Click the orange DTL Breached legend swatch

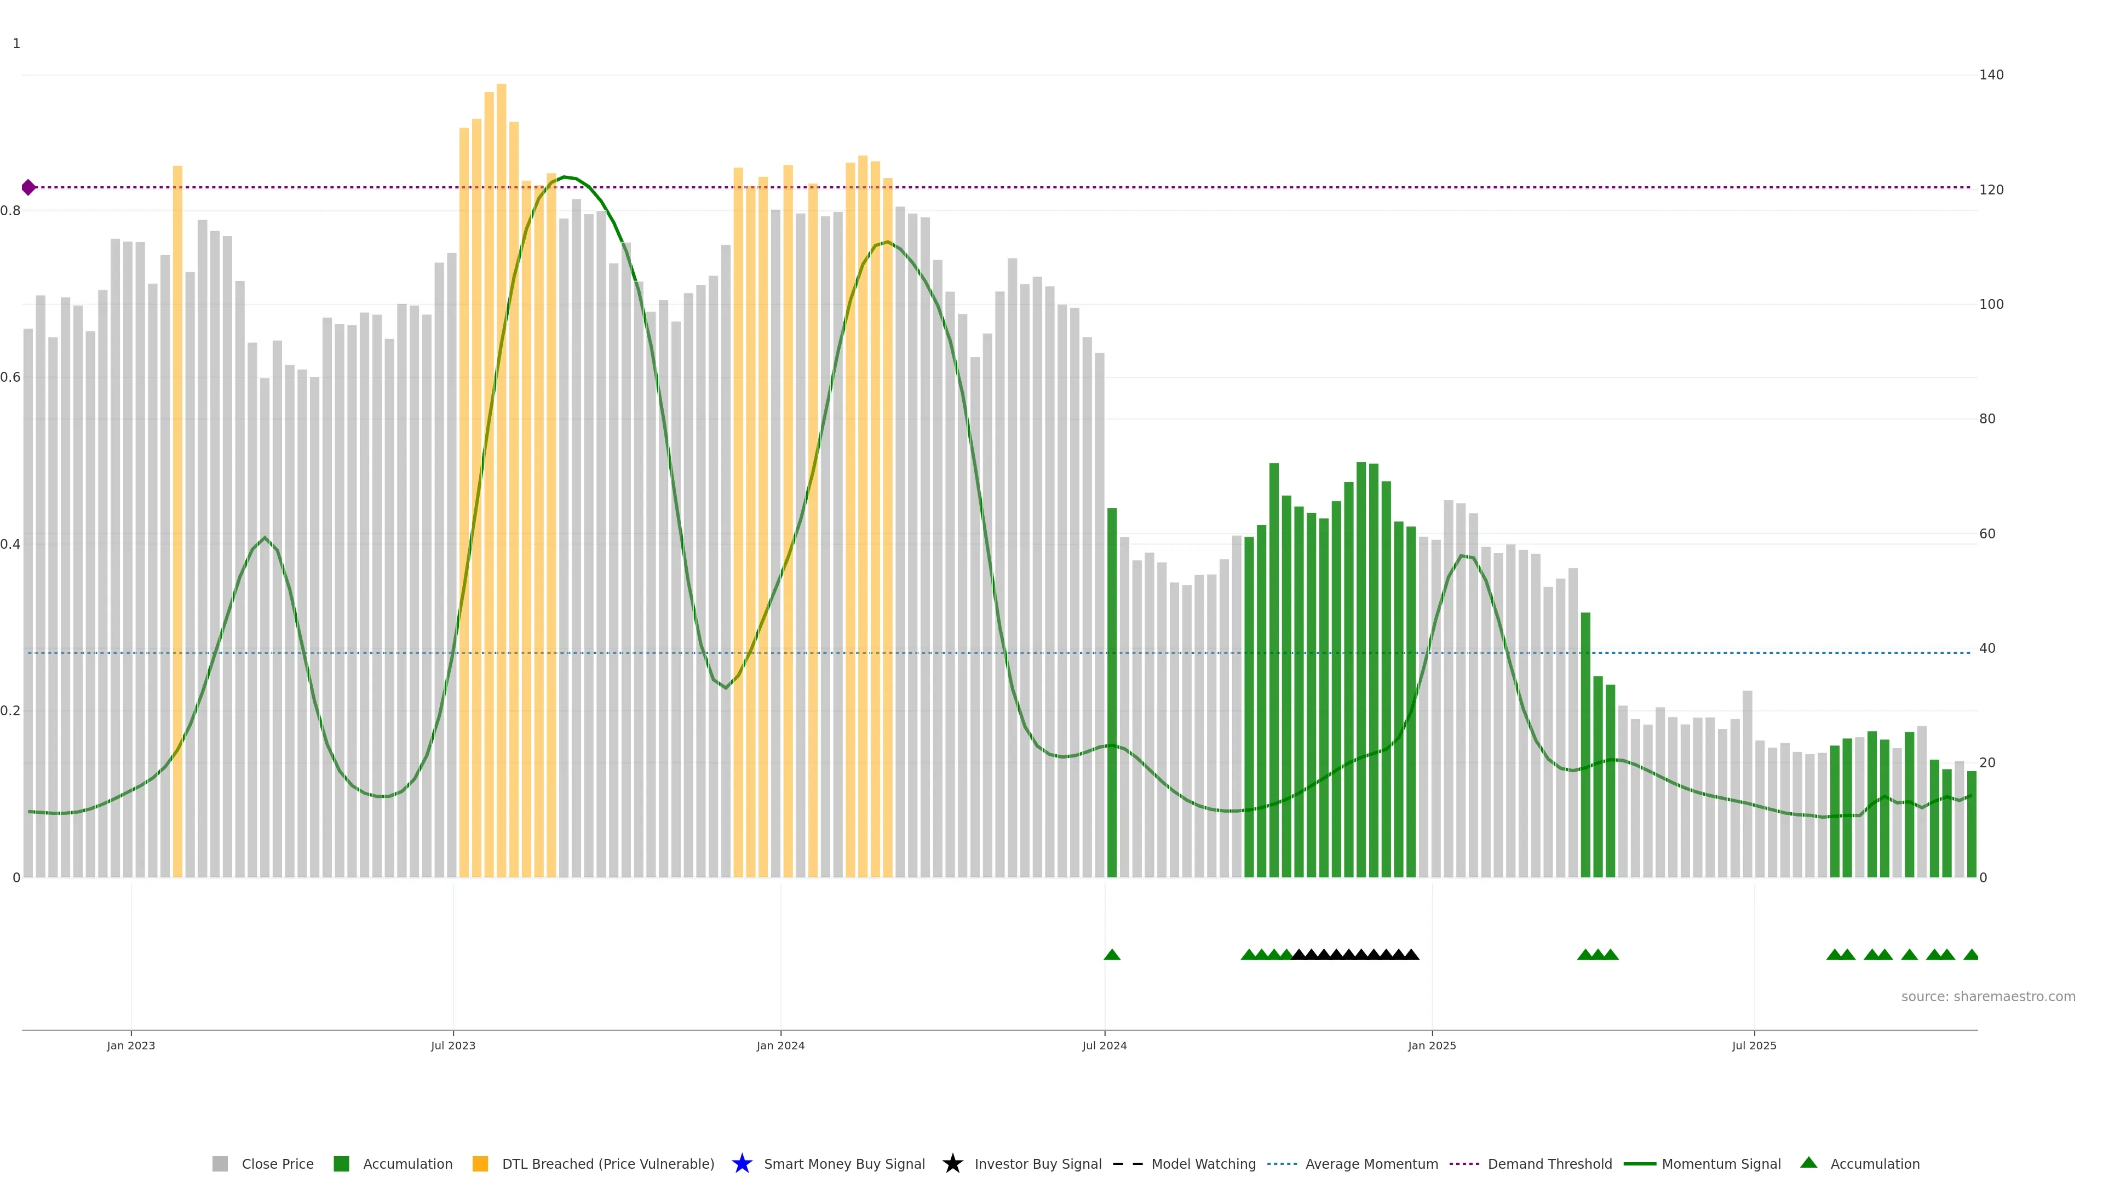[480, 1163]
